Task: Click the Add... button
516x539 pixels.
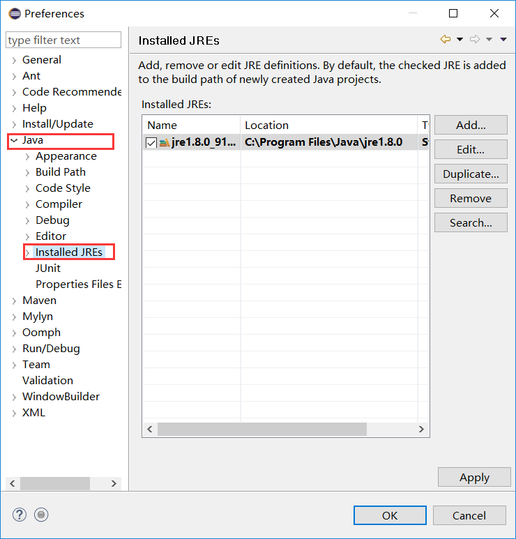Action: (x=471, y=125)
